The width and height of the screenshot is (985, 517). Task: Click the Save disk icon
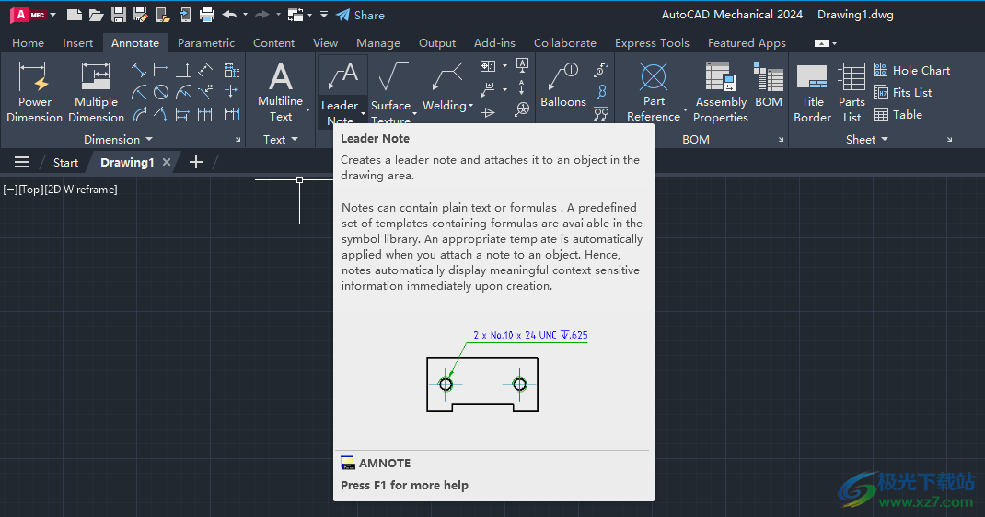[118, 15]
